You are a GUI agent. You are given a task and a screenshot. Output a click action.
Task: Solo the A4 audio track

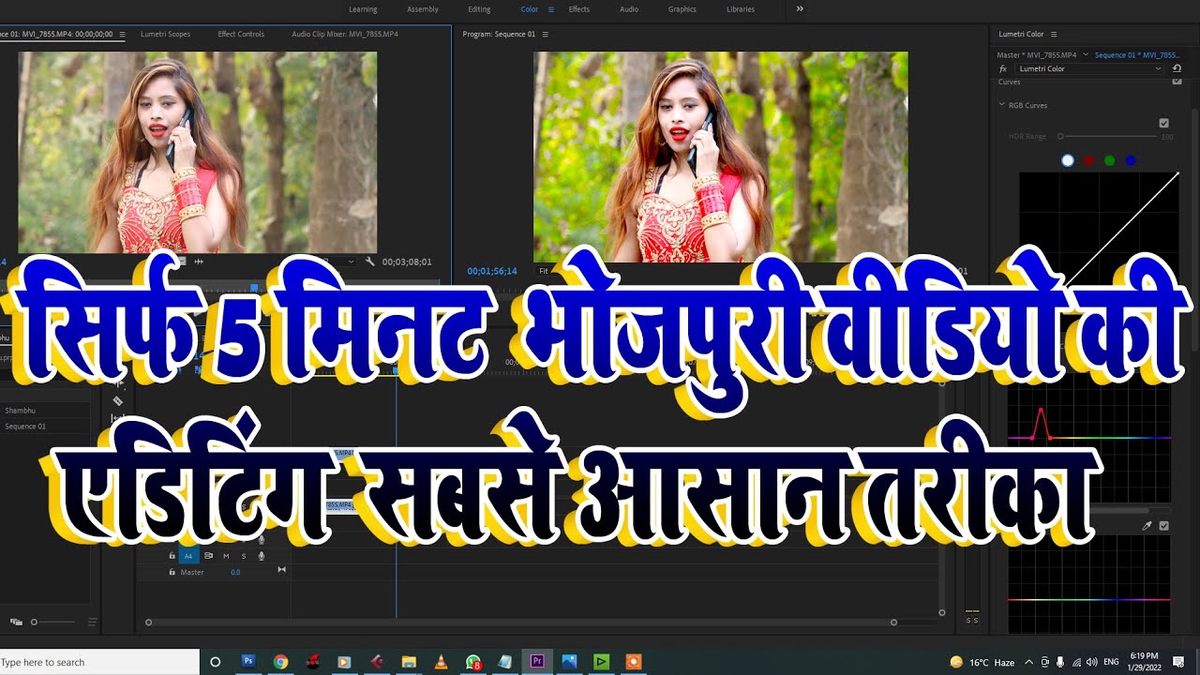244,556
